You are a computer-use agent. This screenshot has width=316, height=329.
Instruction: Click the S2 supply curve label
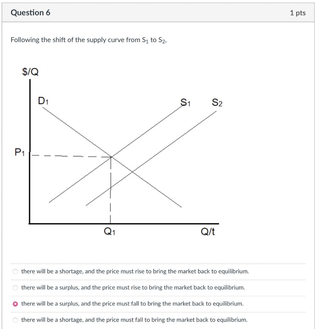216,103
